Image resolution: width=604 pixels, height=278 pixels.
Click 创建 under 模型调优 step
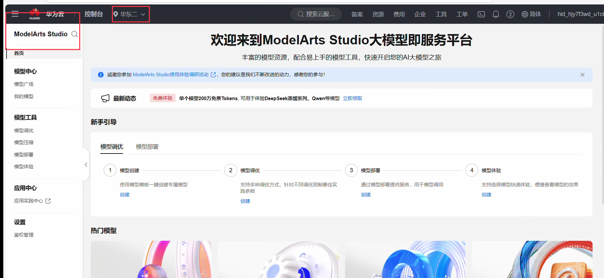coord(245,201)
